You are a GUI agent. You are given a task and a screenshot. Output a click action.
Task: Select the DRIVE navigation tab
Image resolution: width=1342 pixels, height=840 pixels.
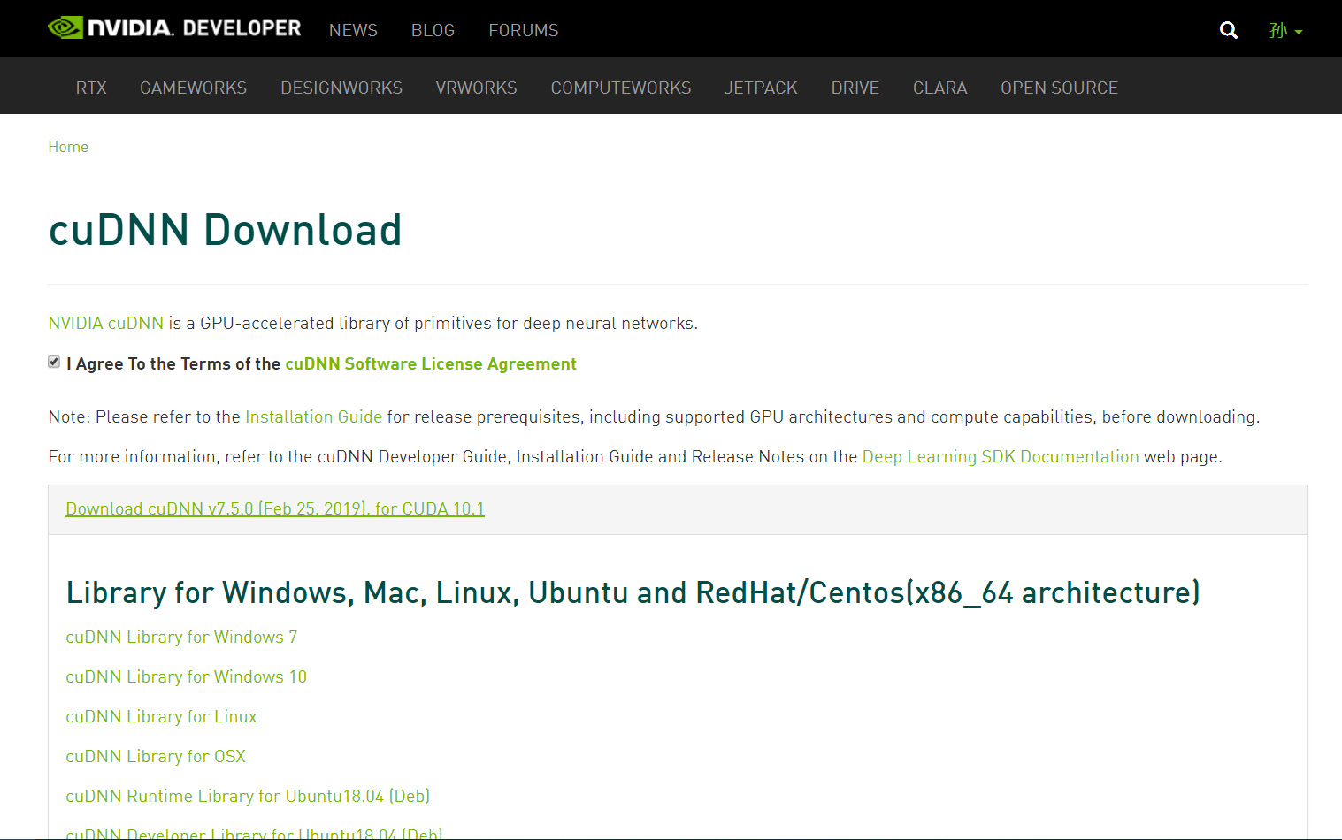[855, 88]
